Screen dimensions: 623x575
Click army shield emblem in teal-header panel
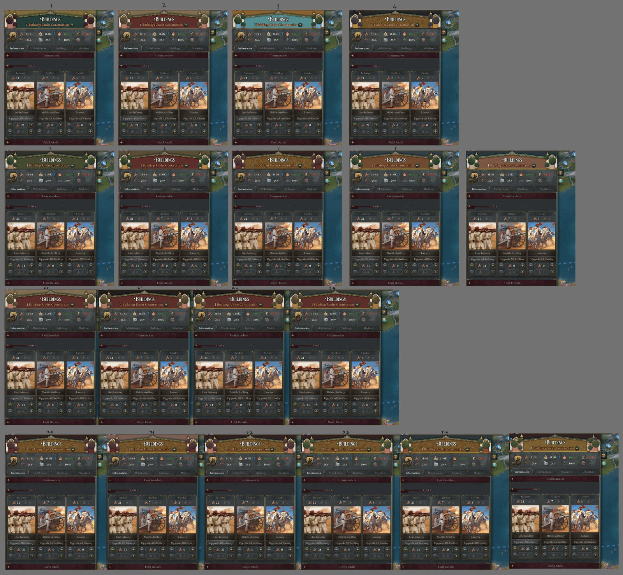[241, 37]
